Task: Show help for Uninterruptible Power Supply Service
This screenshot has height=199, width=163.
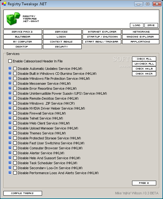Action: 10,93
